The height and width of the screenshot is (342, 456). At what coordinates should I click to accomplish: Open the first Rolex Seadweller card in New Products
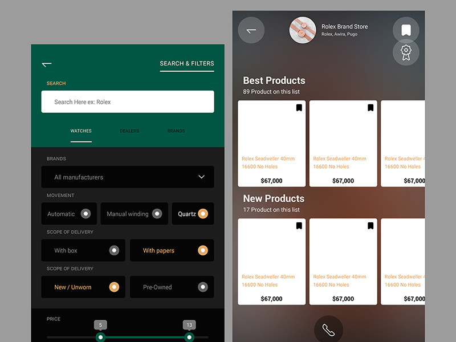pyautogui.click(x=272, y=262)
